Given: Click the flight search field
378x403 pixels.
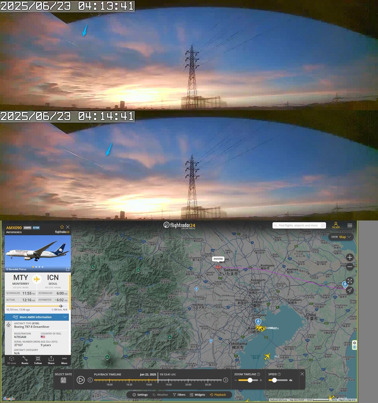Looking at the screenshot, I should (299, 225).
